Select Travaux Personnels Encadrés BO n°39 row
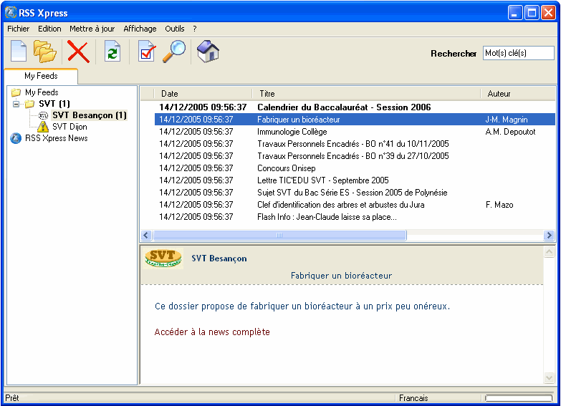Screen dimensions: 561x406 355,156
